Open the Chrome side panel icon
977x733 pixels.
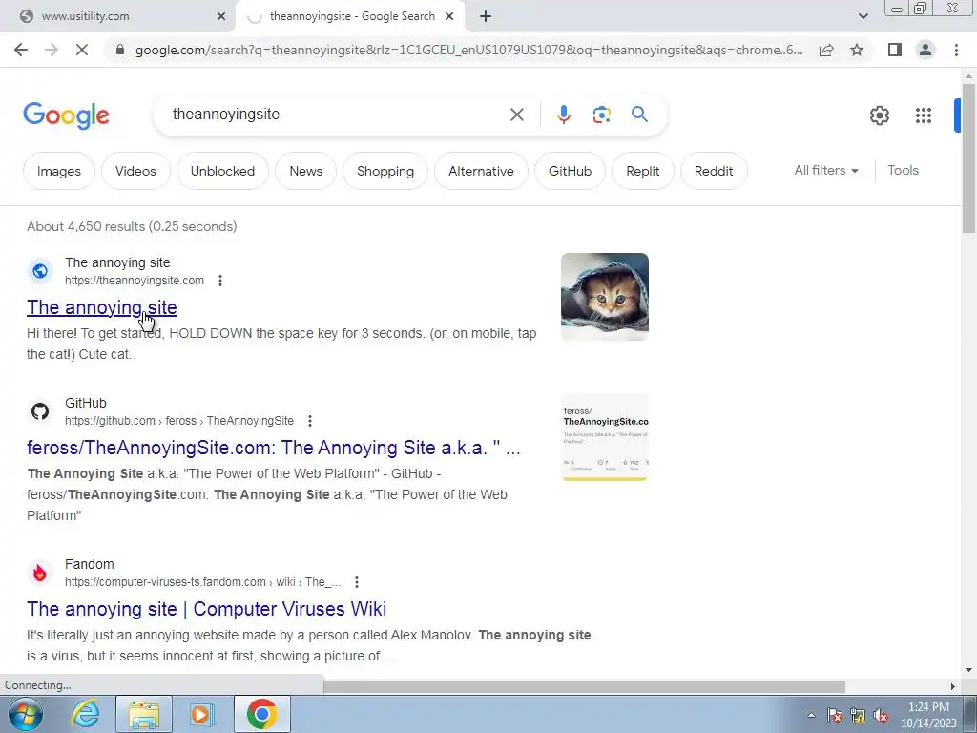895,50
